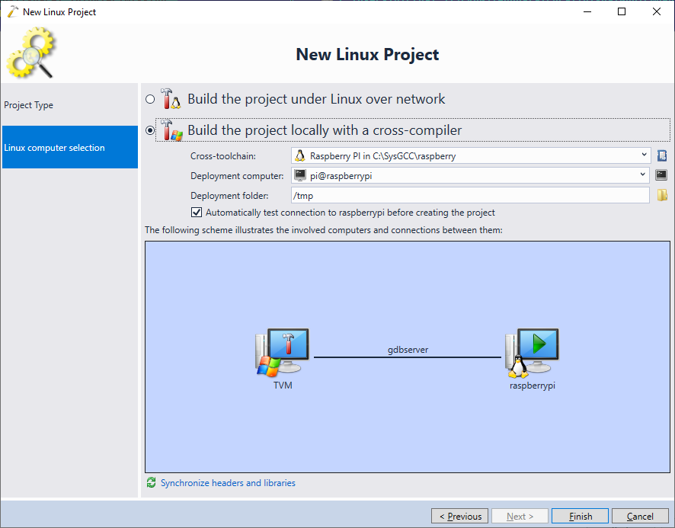Click the TVM Windows computer icon

(x=283, y=353)
